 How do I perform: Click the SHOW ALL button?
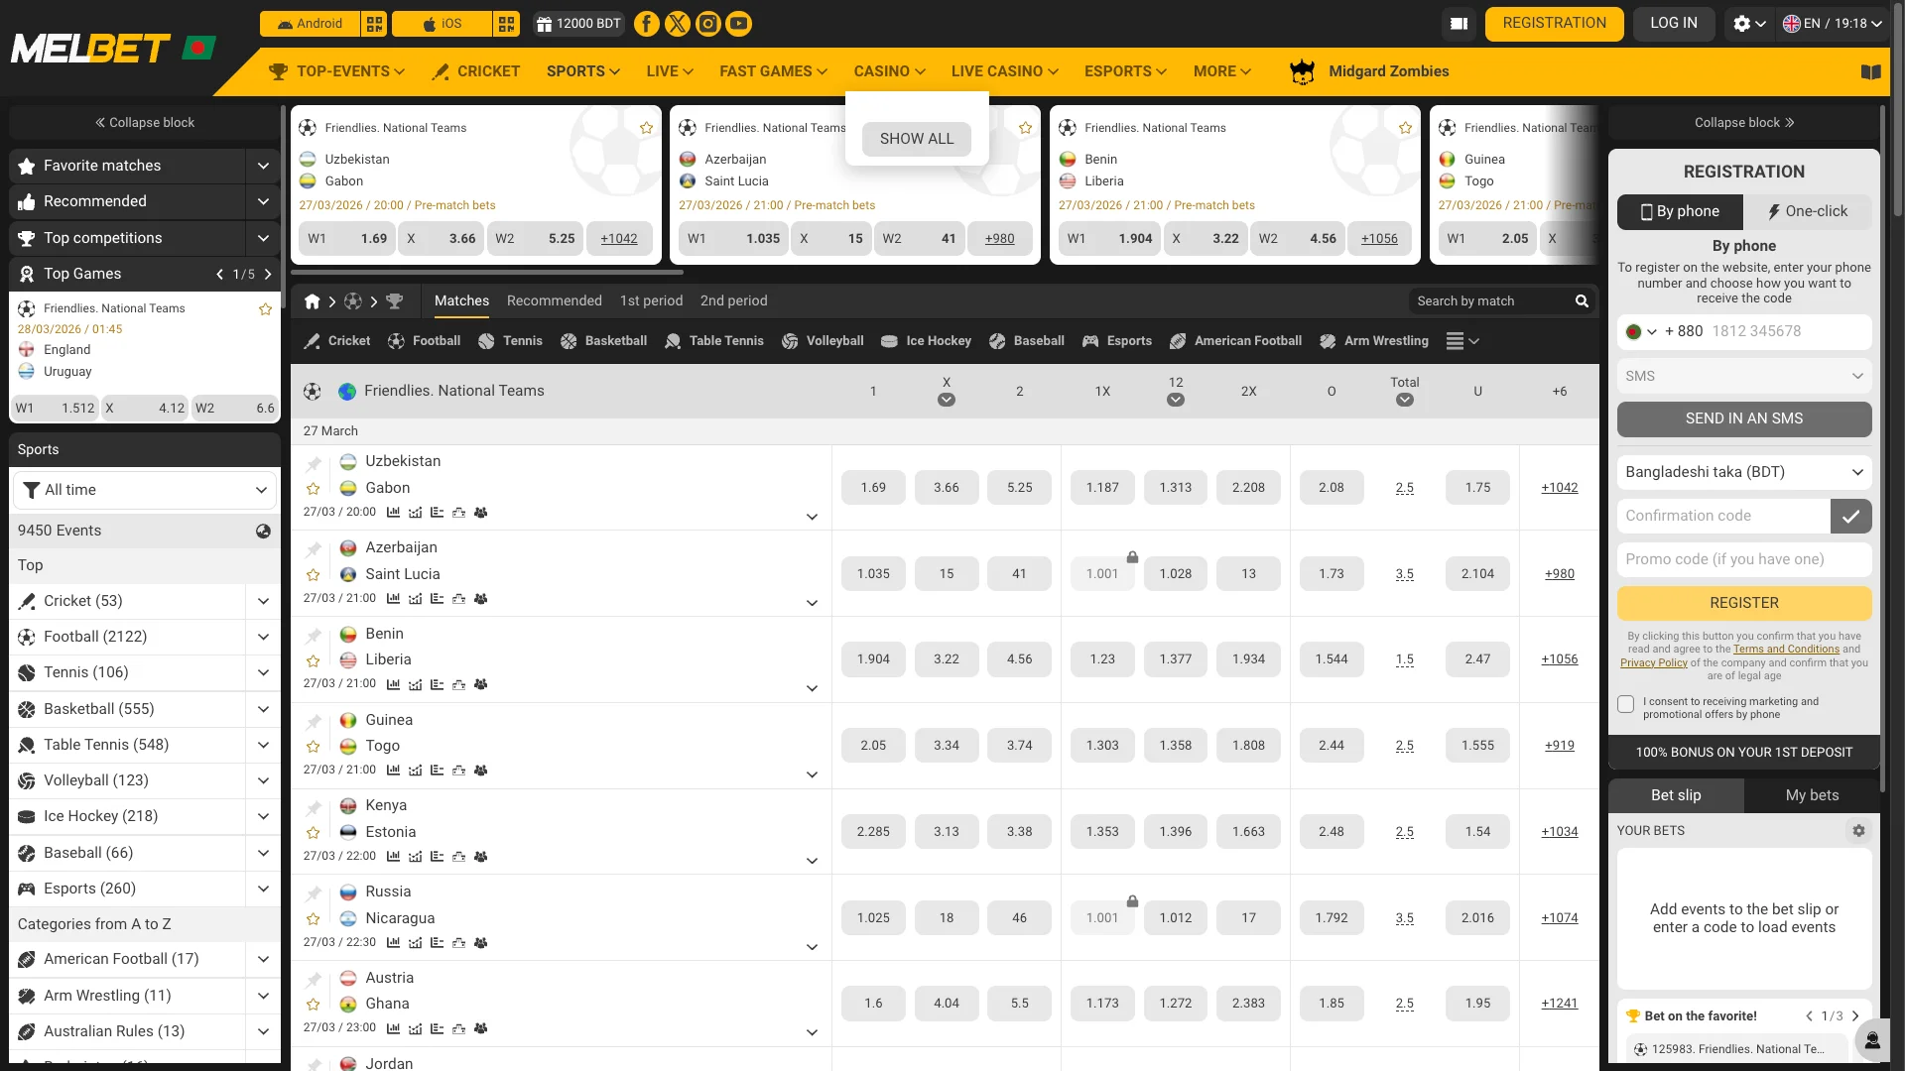point(916,139)
